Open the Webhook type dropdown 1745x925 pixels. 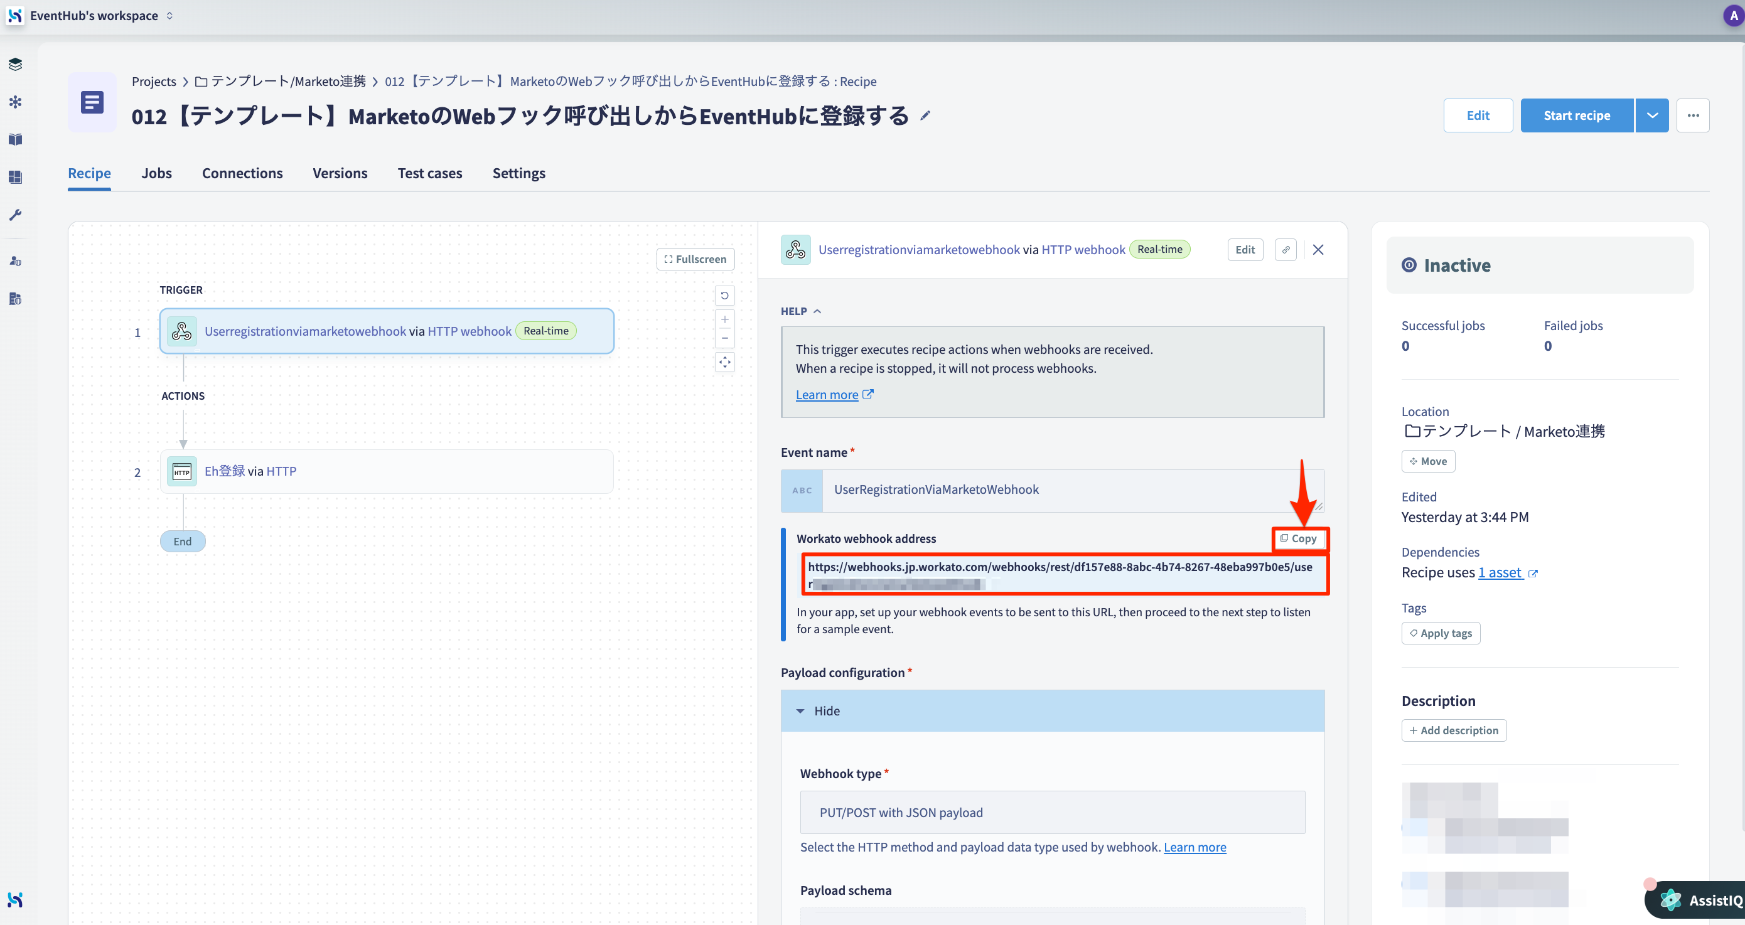pos(1052,813)
